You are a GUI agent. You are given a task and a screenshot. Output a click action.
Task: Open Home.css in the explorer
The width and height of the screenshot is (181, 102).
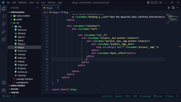(22, 51)
